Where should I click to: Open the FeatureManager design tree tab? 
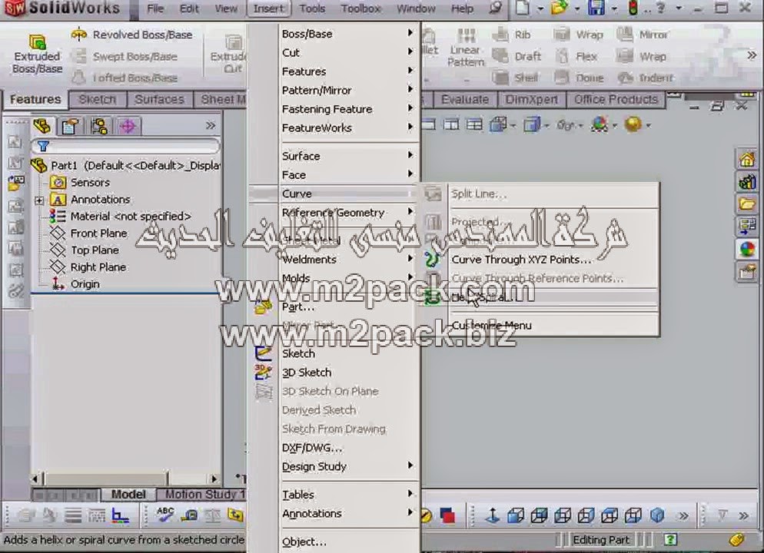pos(42,127)
